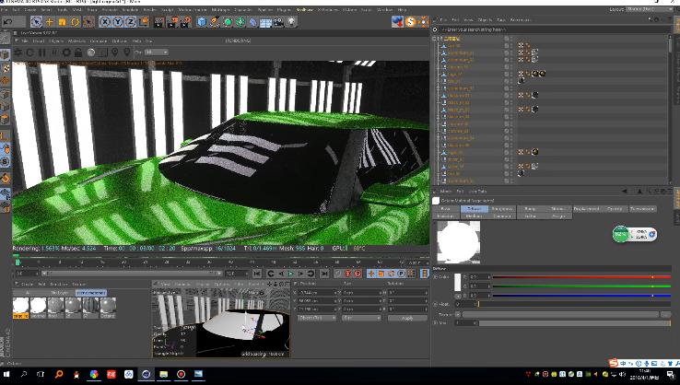Select the Transmission tab in material attributes
Image resolution: width=680 pixels, height=385 pixels.
(642, 209)
